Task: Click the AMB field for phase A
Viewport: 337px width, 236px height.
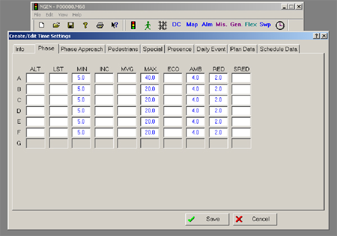Action: point(195,78)
